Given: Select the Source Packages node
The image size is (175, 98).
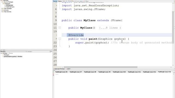Looking at the screenshot, I should (x=8, y=2).
